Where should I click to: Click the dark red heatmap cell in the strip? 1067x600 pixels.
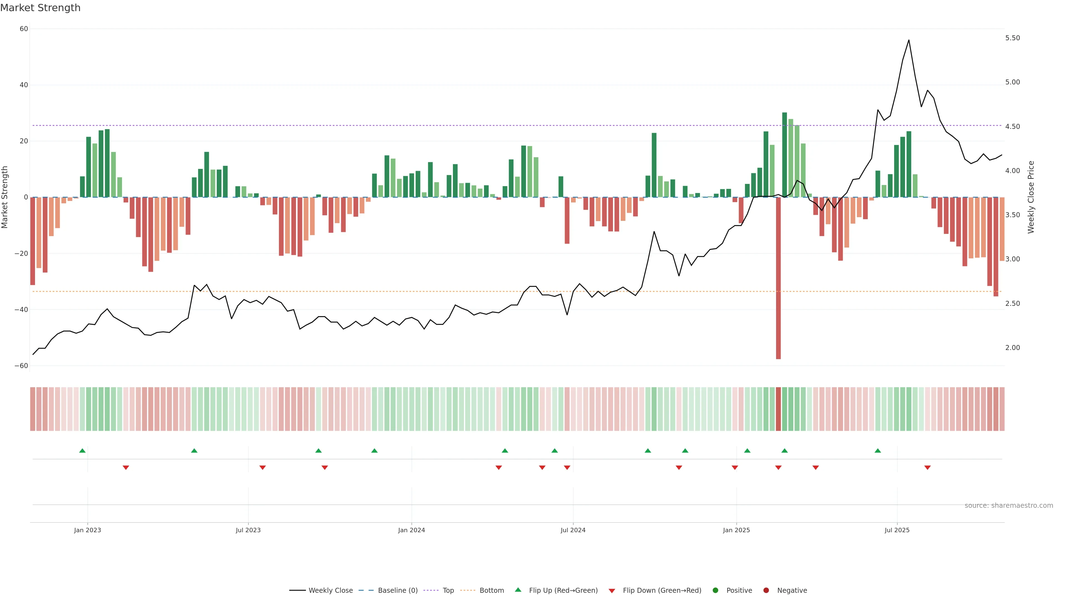778,409
